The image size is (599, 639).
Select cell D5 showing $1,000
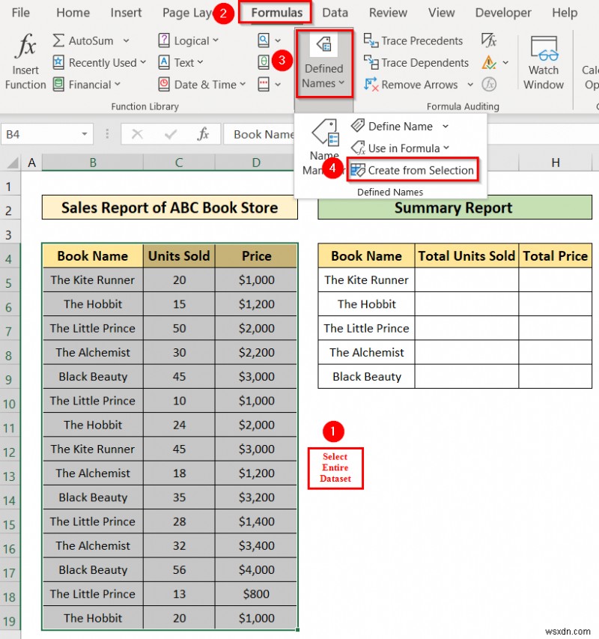pos(255,279)
